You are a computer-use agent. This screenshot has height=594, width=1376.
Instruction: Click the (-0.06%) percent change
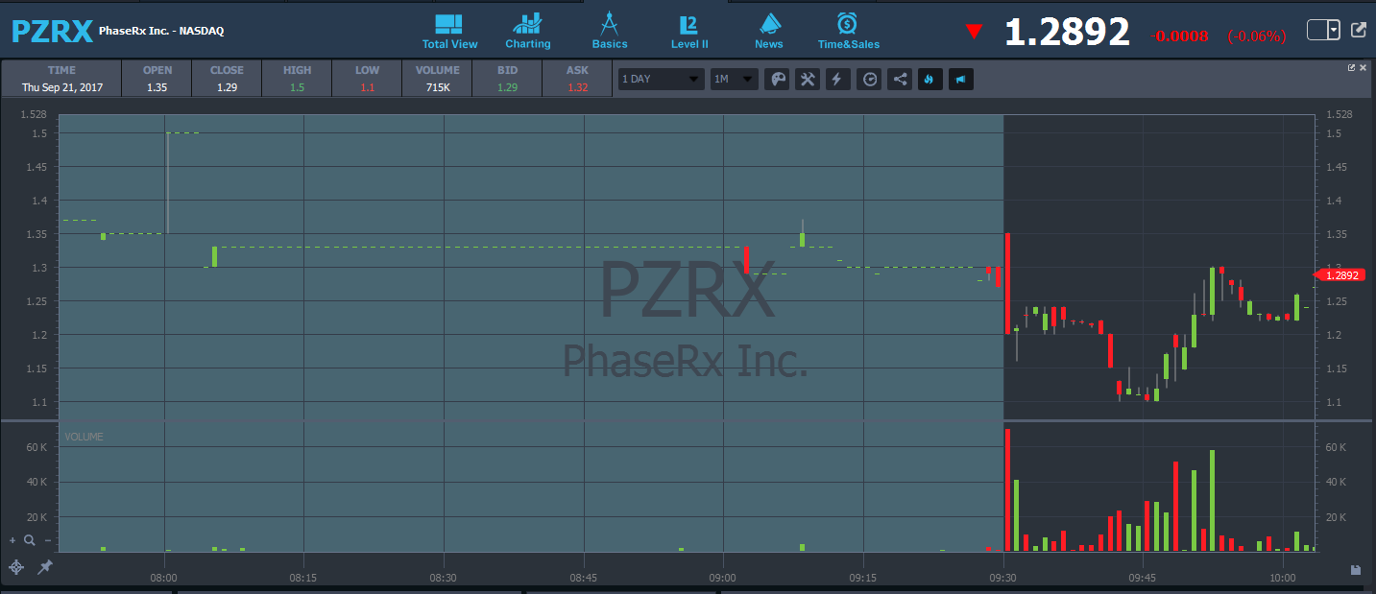[x=1256, y=36]
